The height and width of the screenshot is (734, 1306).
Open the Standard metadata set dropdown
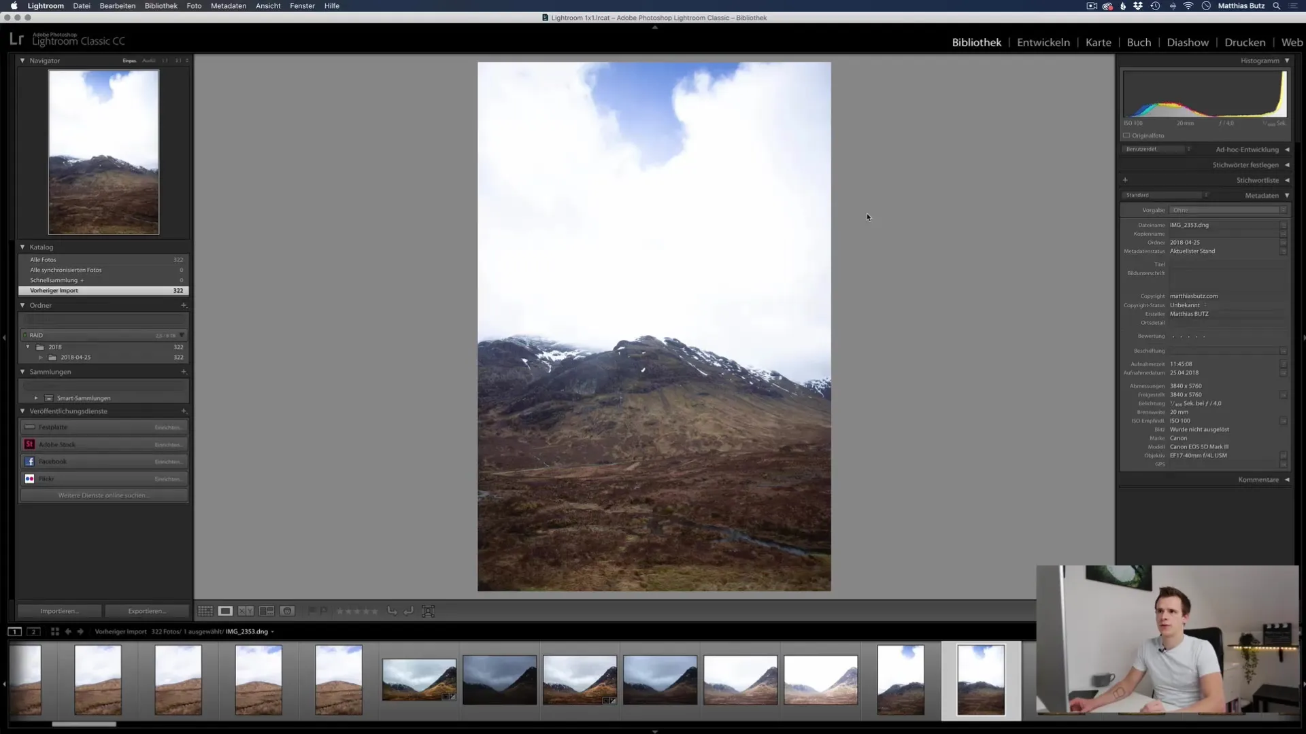pos(1166,195)
